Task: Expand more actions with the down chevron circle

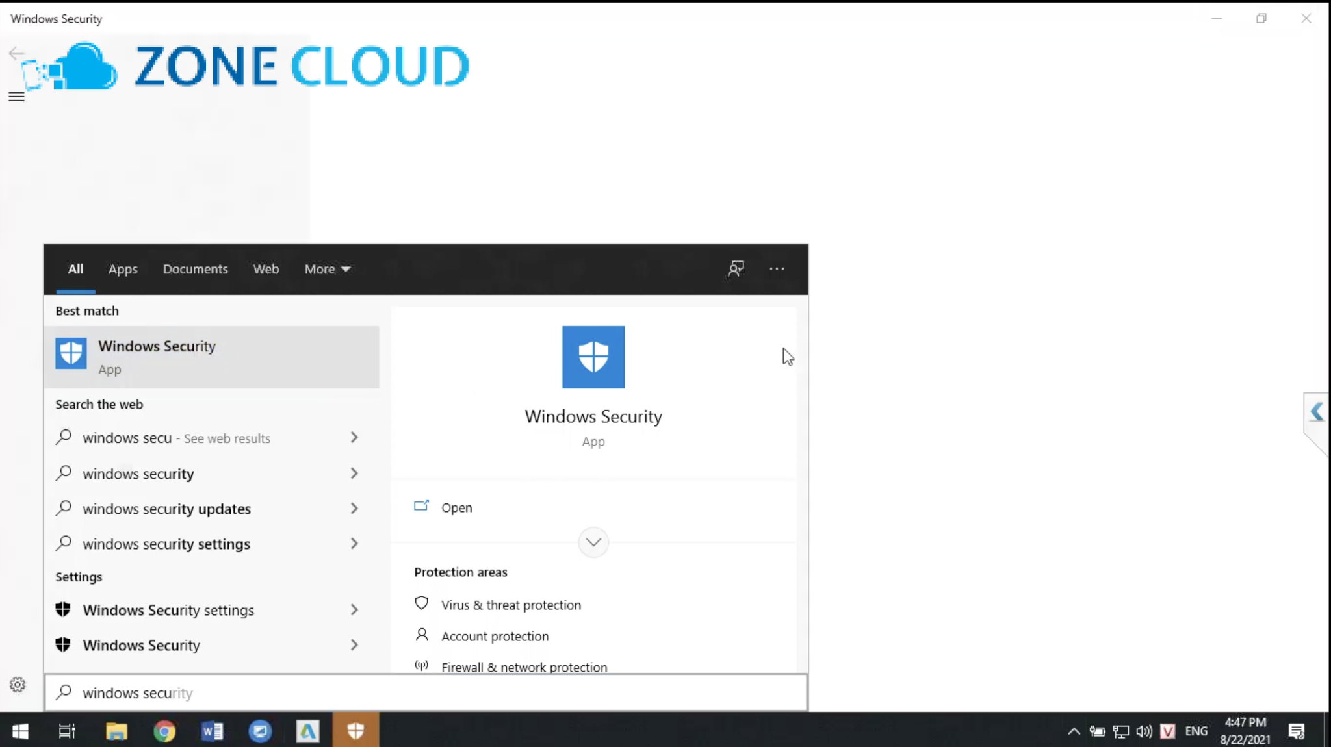Action: 593,542
